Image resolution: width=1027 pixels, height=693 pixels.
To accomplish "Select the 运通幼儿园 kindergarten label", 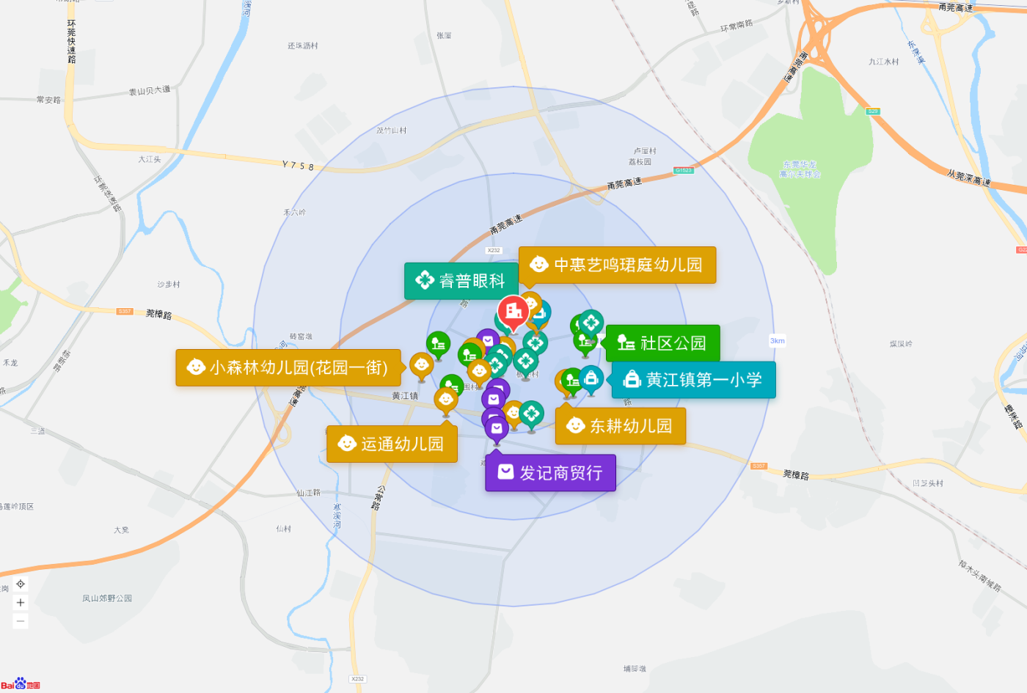I will [392, 444].
